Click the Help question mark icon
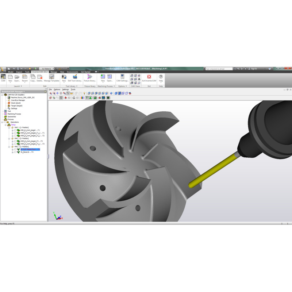The width and height of the screenshot is (292, 292). point(161,77)
